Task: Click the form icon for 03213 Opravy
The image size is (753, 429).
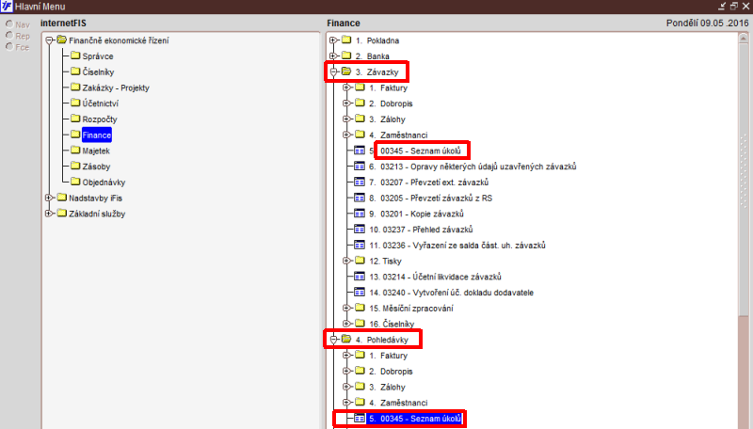Action: tap(360, 166)
